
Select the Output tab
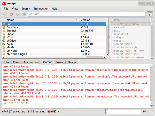(48, 62)
